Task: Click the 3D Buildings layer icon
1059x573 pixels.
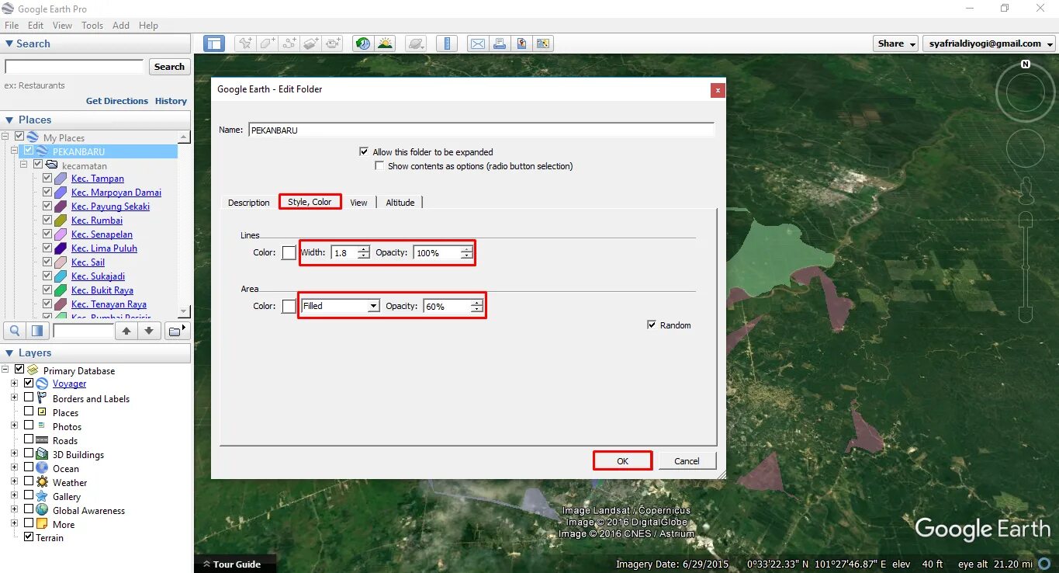Action: (x=42, y=454)
